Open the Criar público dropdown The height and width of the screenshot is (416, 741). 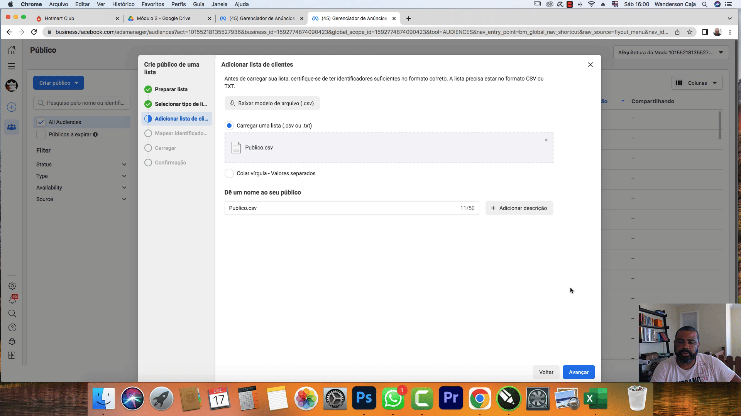point(59,83)
